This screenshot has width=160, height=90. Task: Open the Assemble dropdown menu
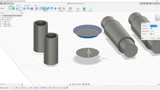coord(62,11)
